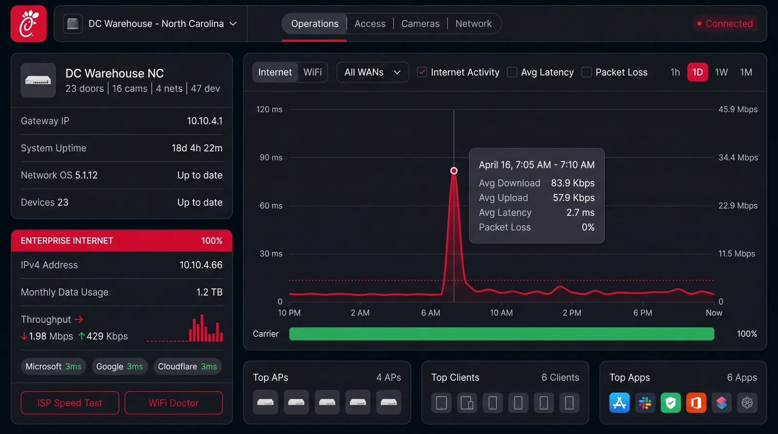Set the time range to 1M

coord(746,72)
